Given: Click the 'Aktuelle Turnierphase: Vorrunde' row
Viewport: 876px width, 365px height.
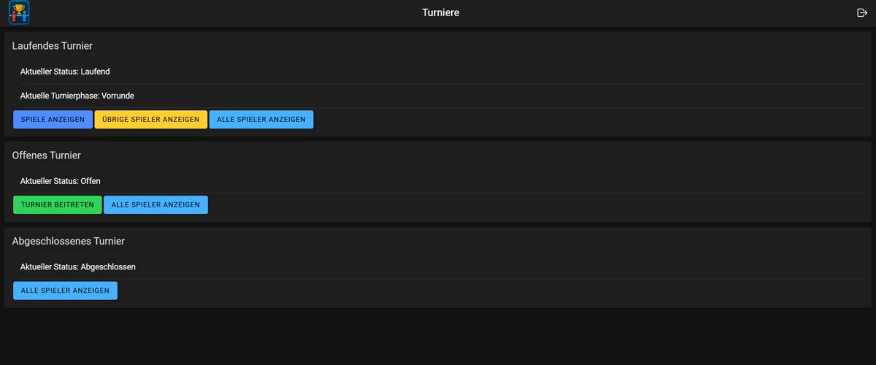Looking at the screenshot, I should pos(77,96).
